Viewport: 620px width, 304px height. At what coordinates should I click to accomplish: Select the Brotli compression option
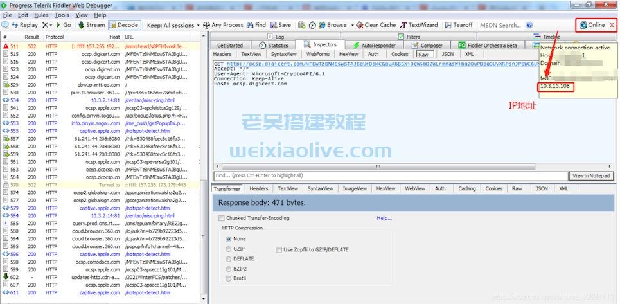pyautogui.click(x=229, y=278)
